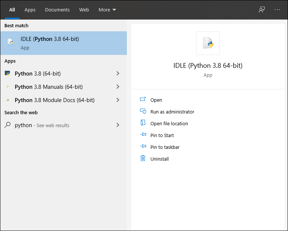Switch to the Apps tab

(x=30, y=10)
